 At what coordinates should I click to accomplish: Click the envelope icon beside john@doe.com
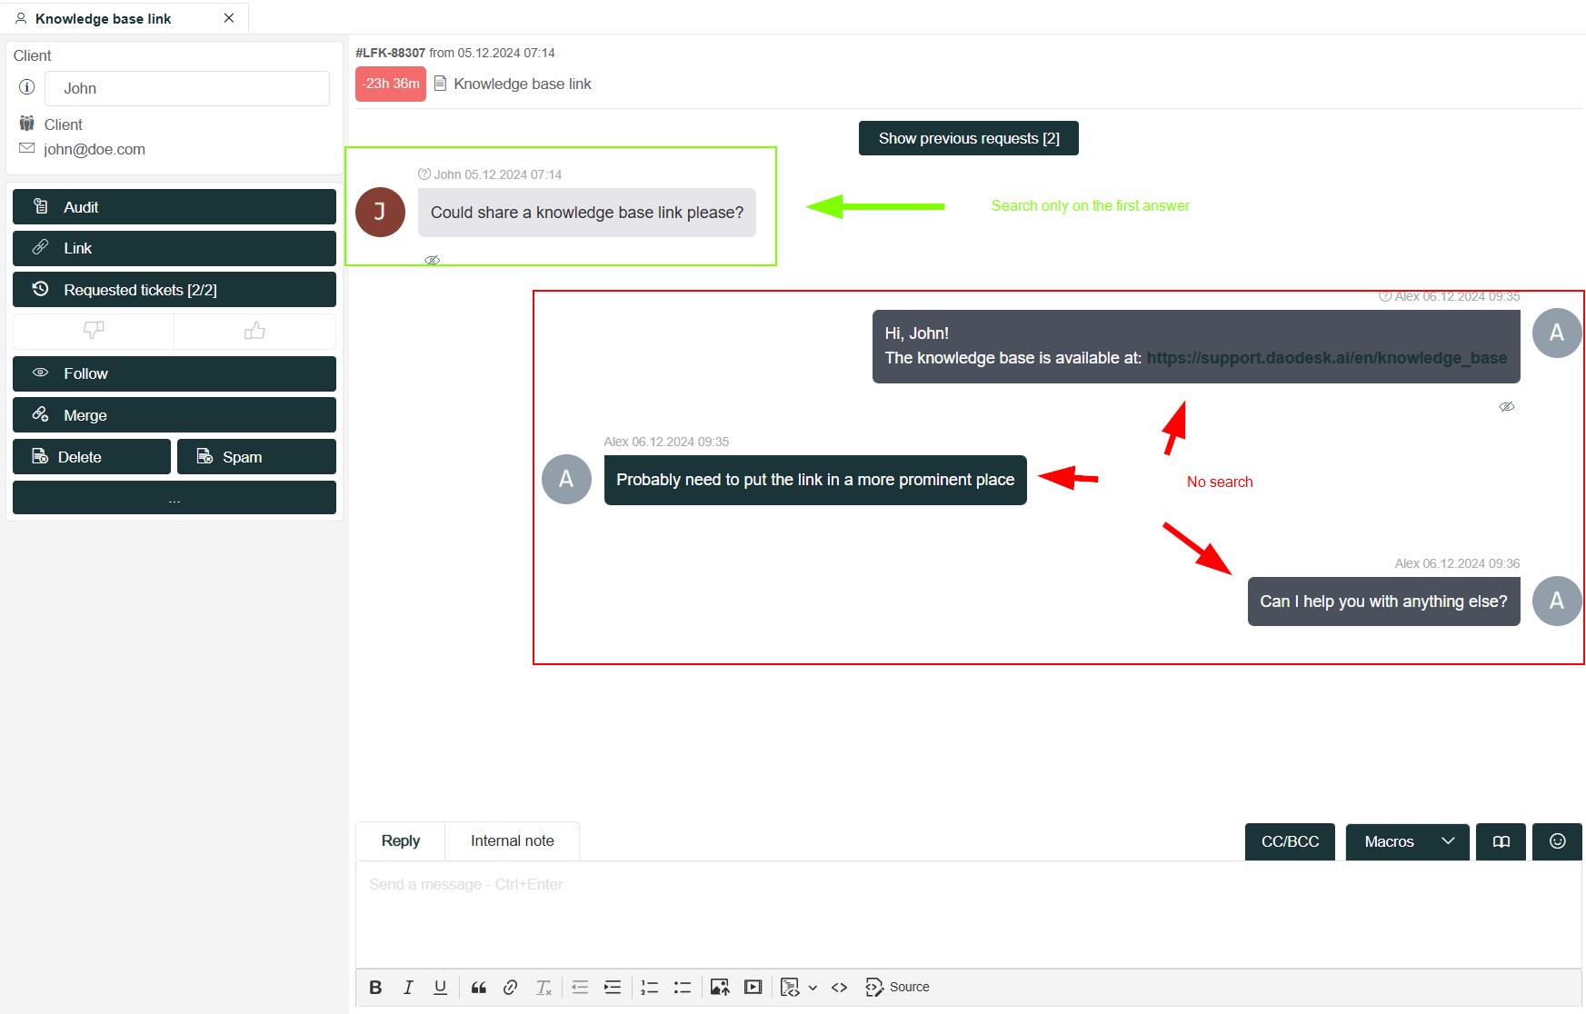(27, 148)
